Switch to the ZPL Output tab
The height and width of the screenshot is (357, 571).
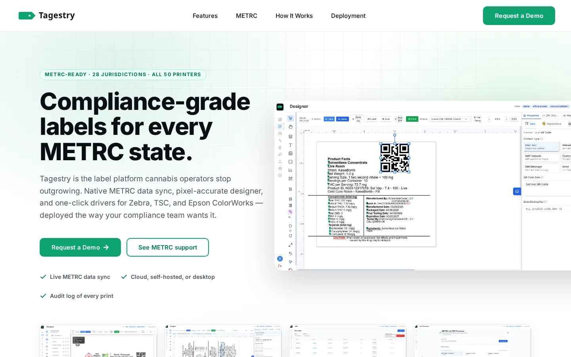click(550, 115)
